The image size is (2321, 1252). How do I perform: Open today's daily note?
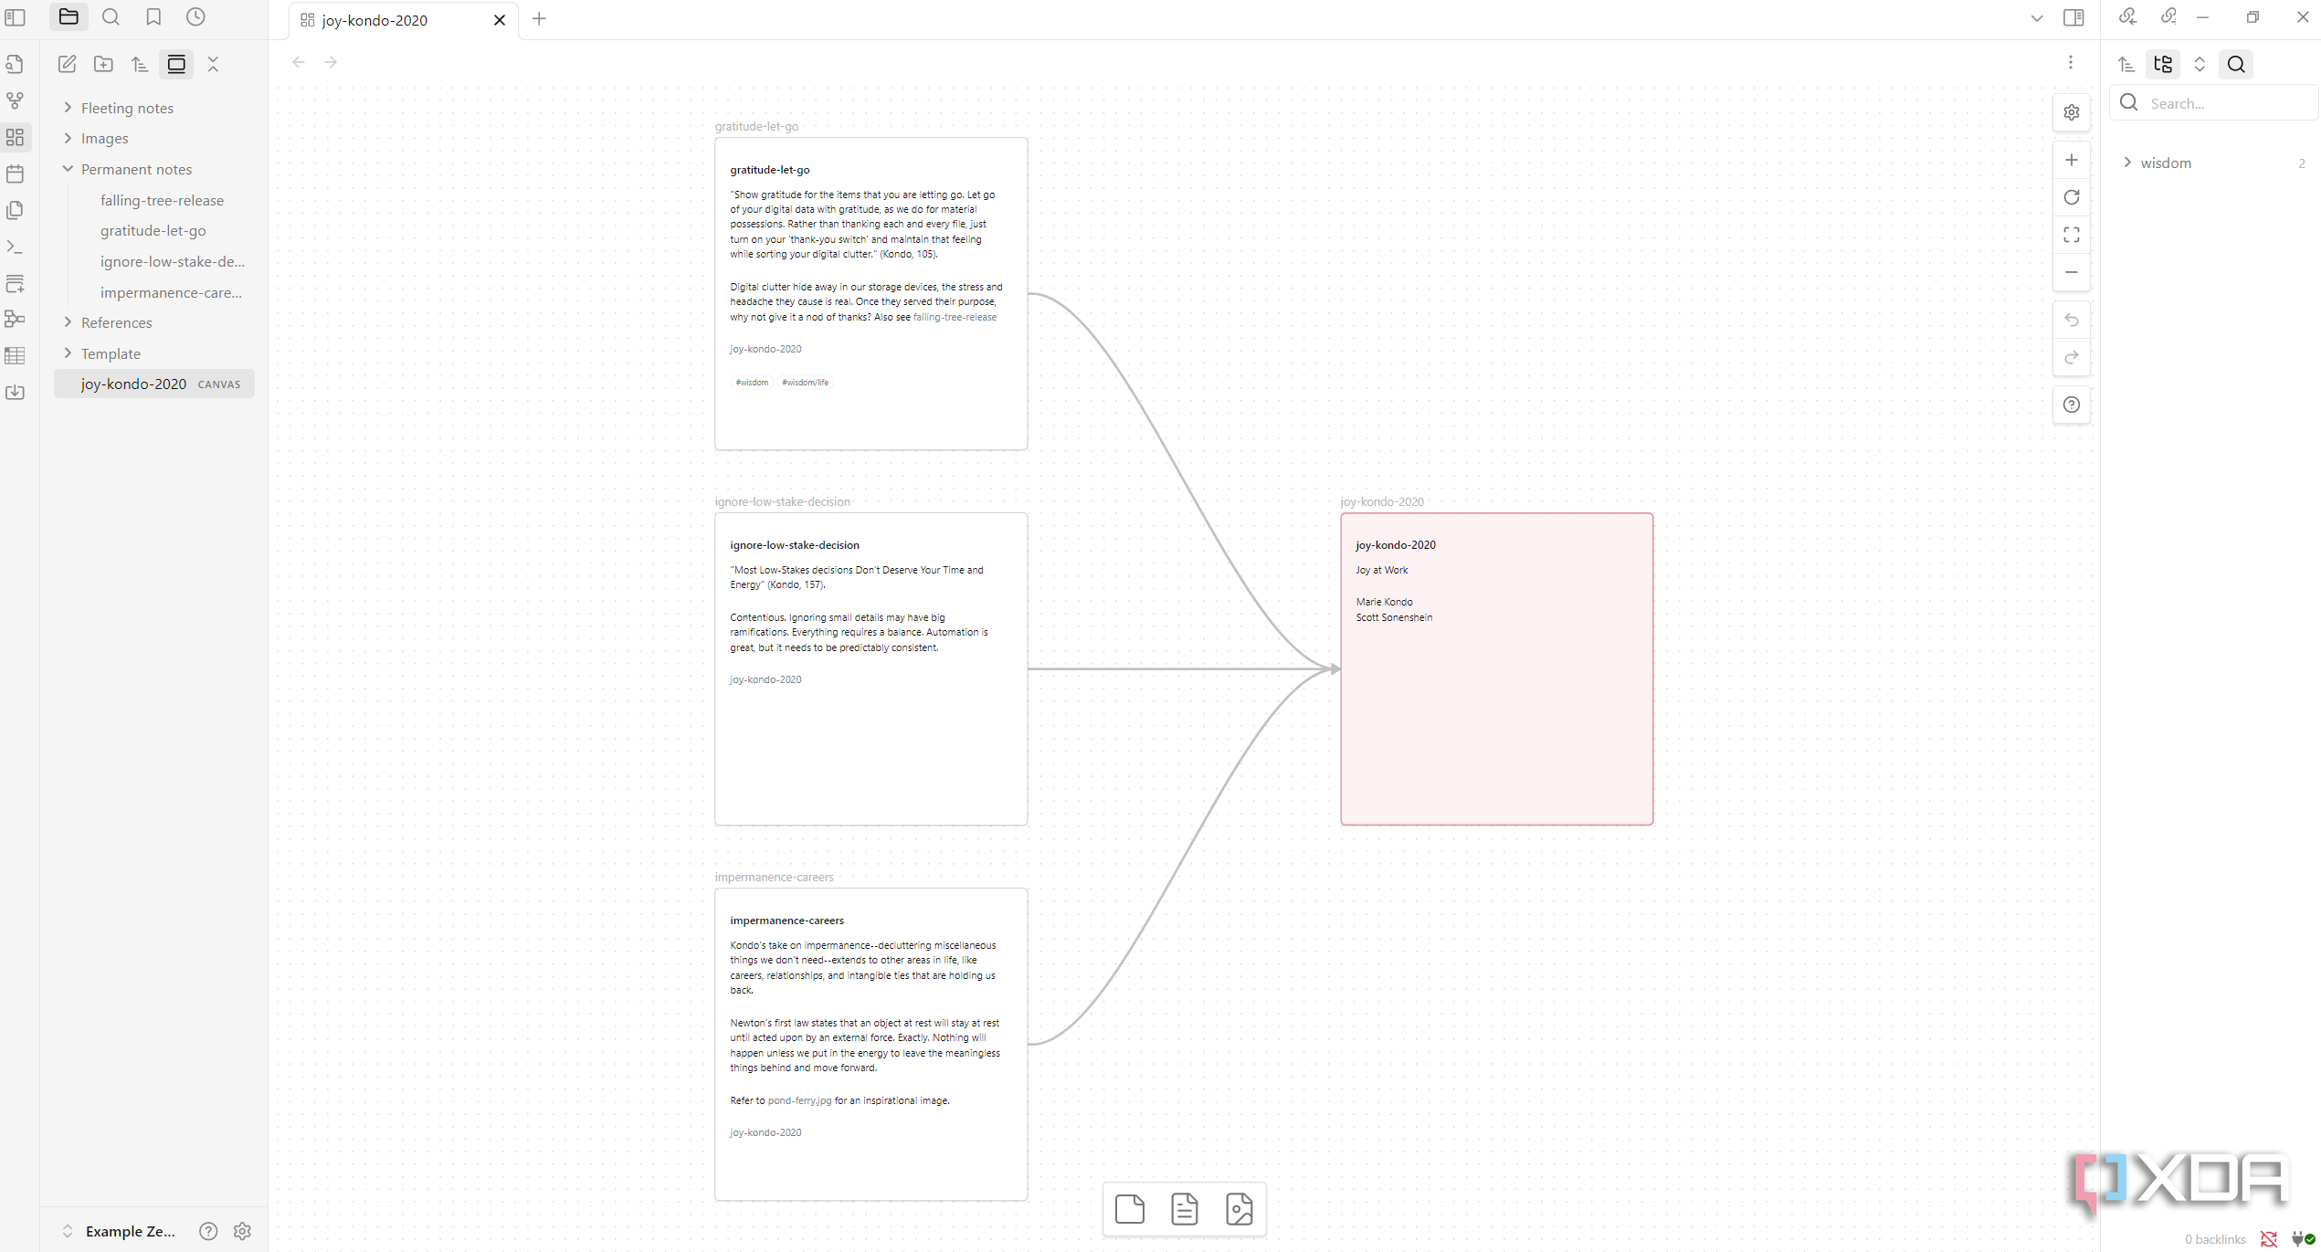pos(16,174)
